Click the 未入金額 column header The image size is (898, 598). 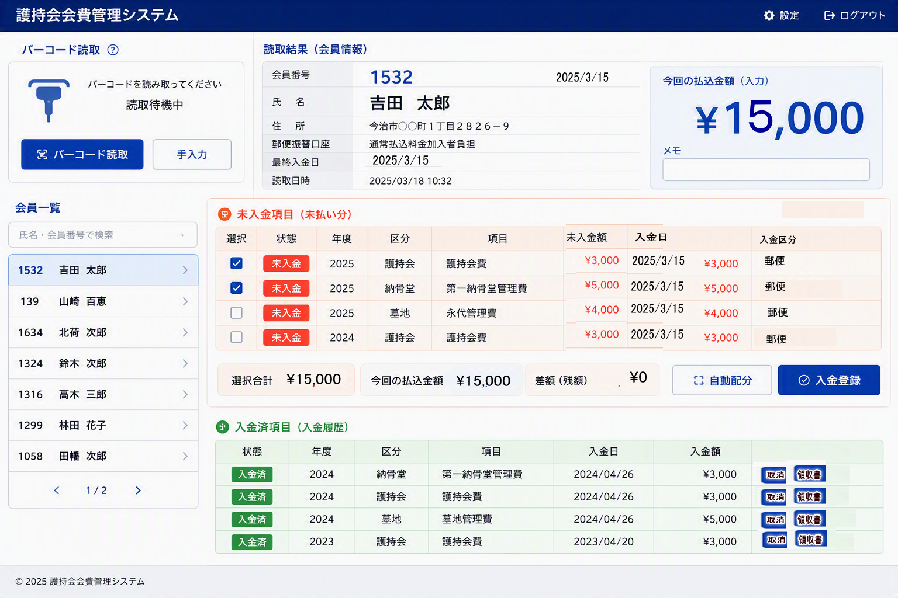tap(586, 238)
